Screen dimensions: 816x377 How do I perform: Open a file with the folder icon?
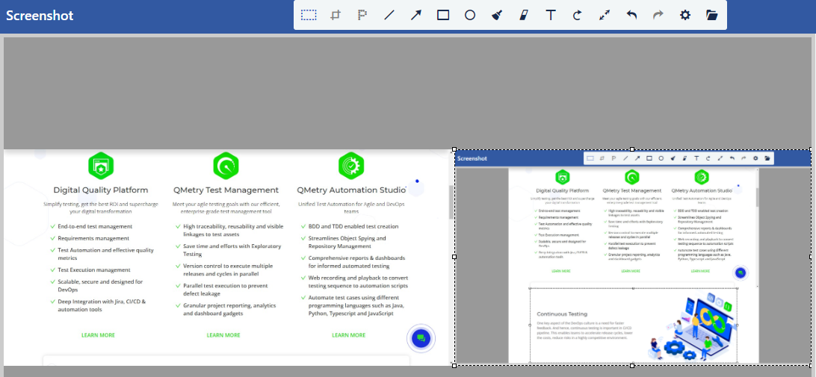pos(711,15)
